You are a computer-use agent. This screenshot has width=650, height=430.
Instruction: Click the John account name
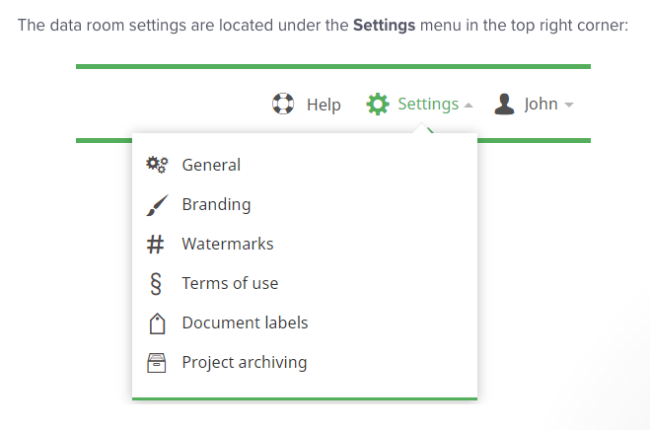point(541,104)
